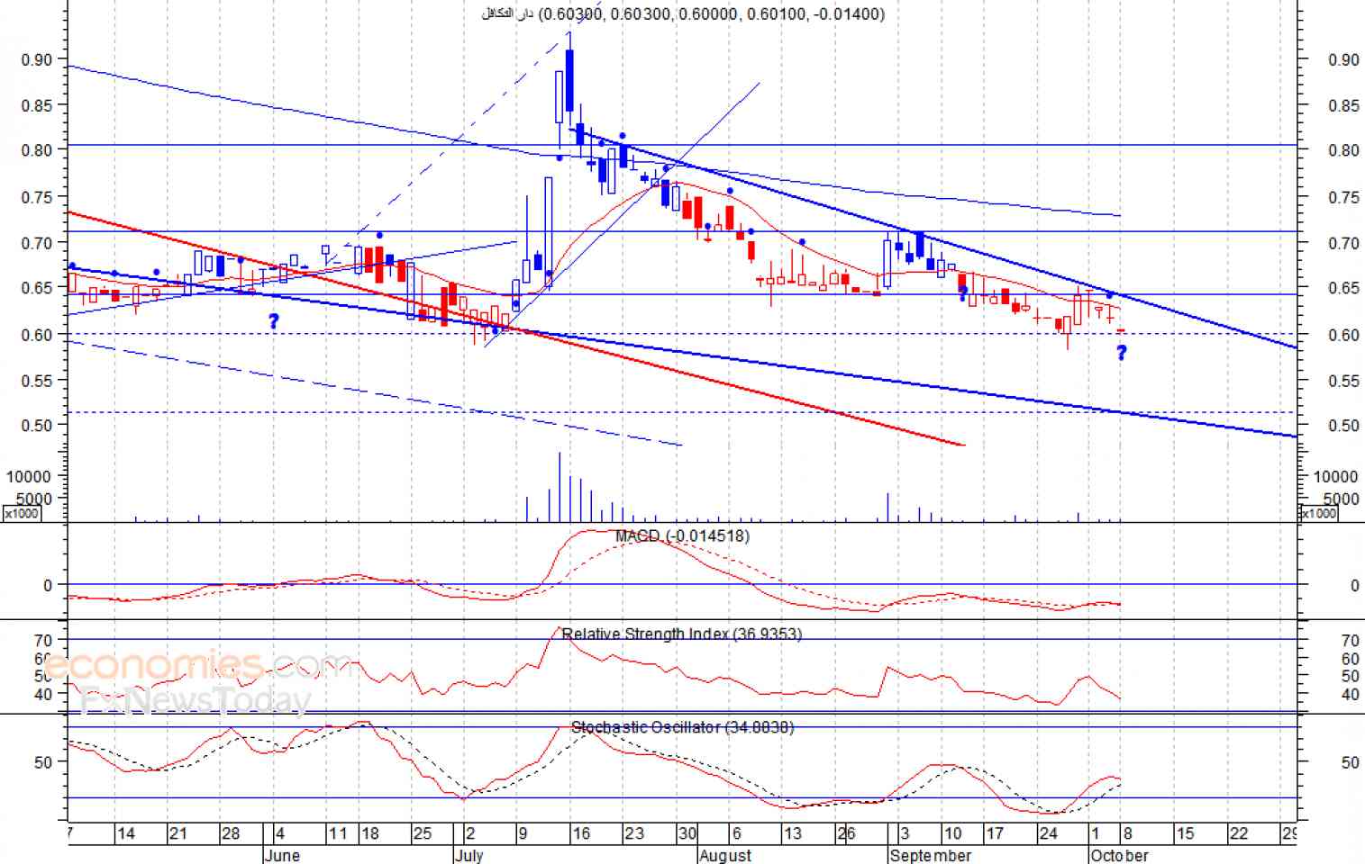
Task: Click date label 13 on the time axis
Action: pyautogui.click(x=792, y=833)
